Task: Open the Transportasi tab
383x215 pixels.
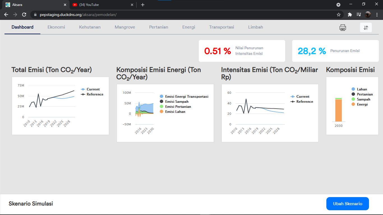Action: (222, 27)
